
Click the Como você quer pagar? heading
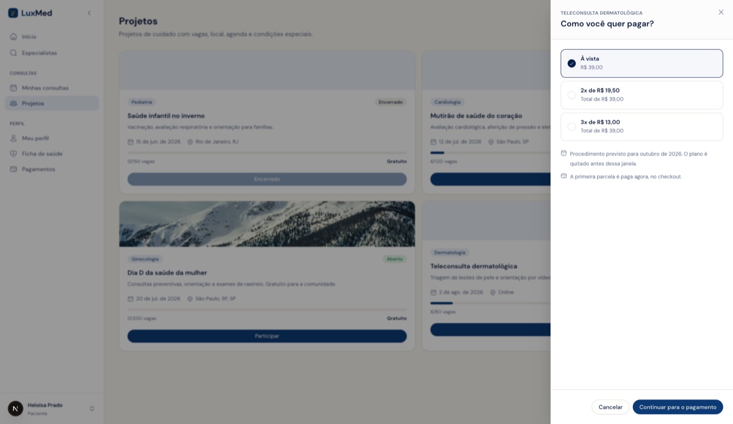[607, 23]
